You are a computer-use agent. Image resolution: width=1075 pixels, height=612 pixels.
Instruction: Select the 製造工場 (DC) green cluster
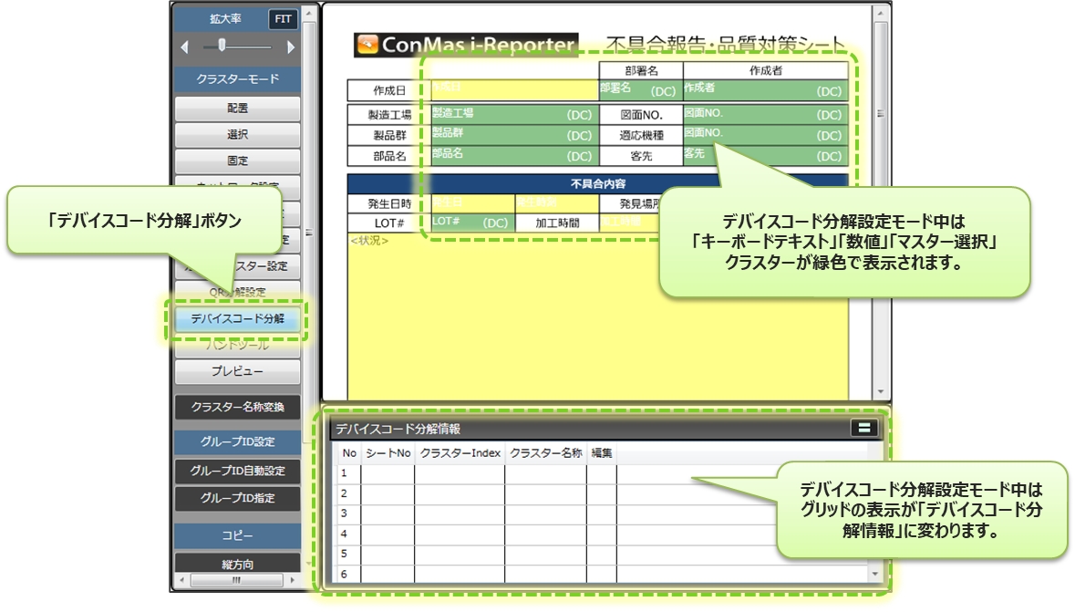[514, 114]
